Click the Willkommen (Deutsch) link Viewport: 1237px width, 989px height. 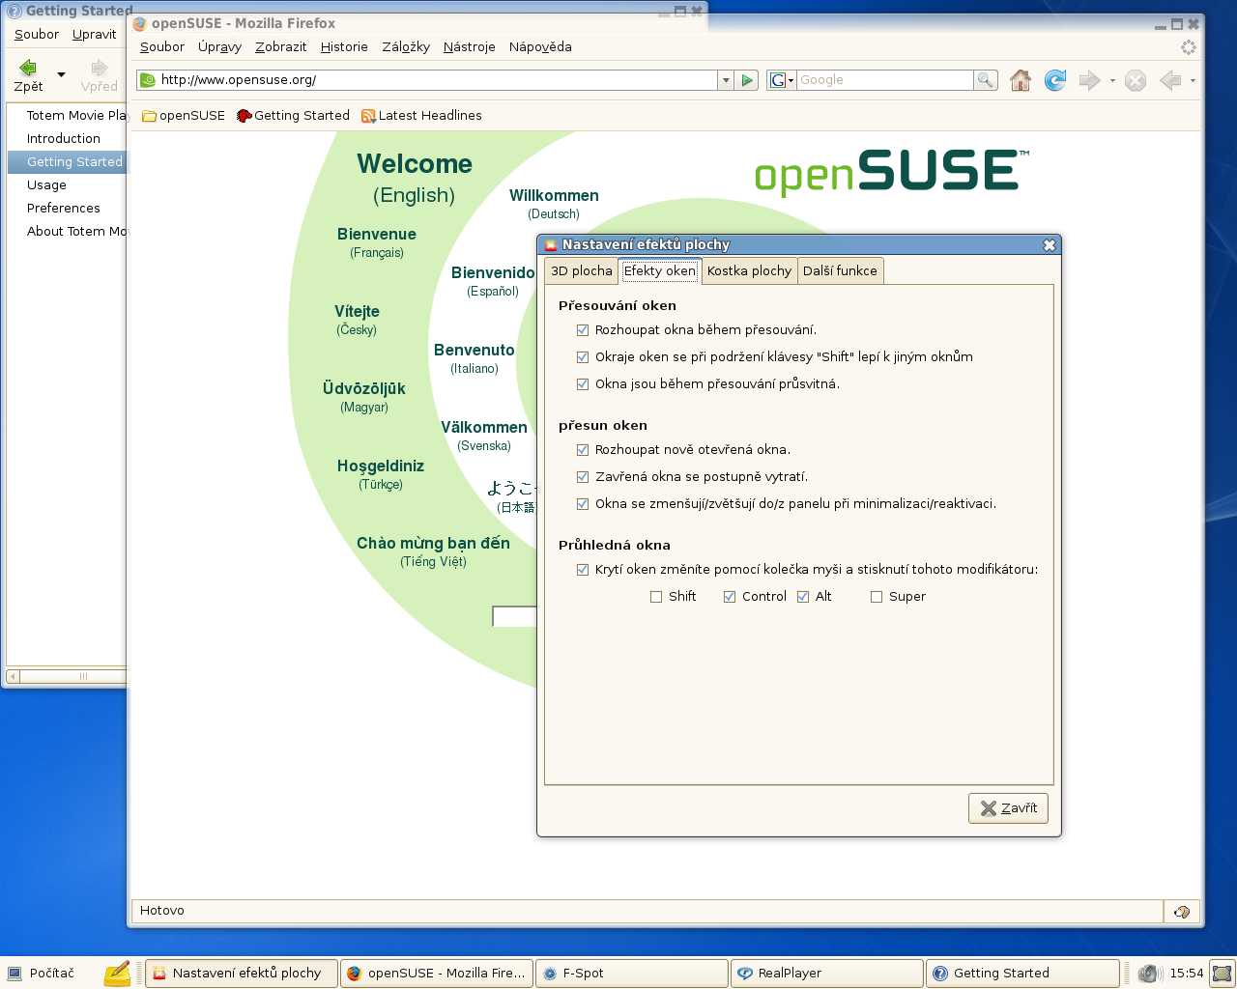(x=554, y=203)
